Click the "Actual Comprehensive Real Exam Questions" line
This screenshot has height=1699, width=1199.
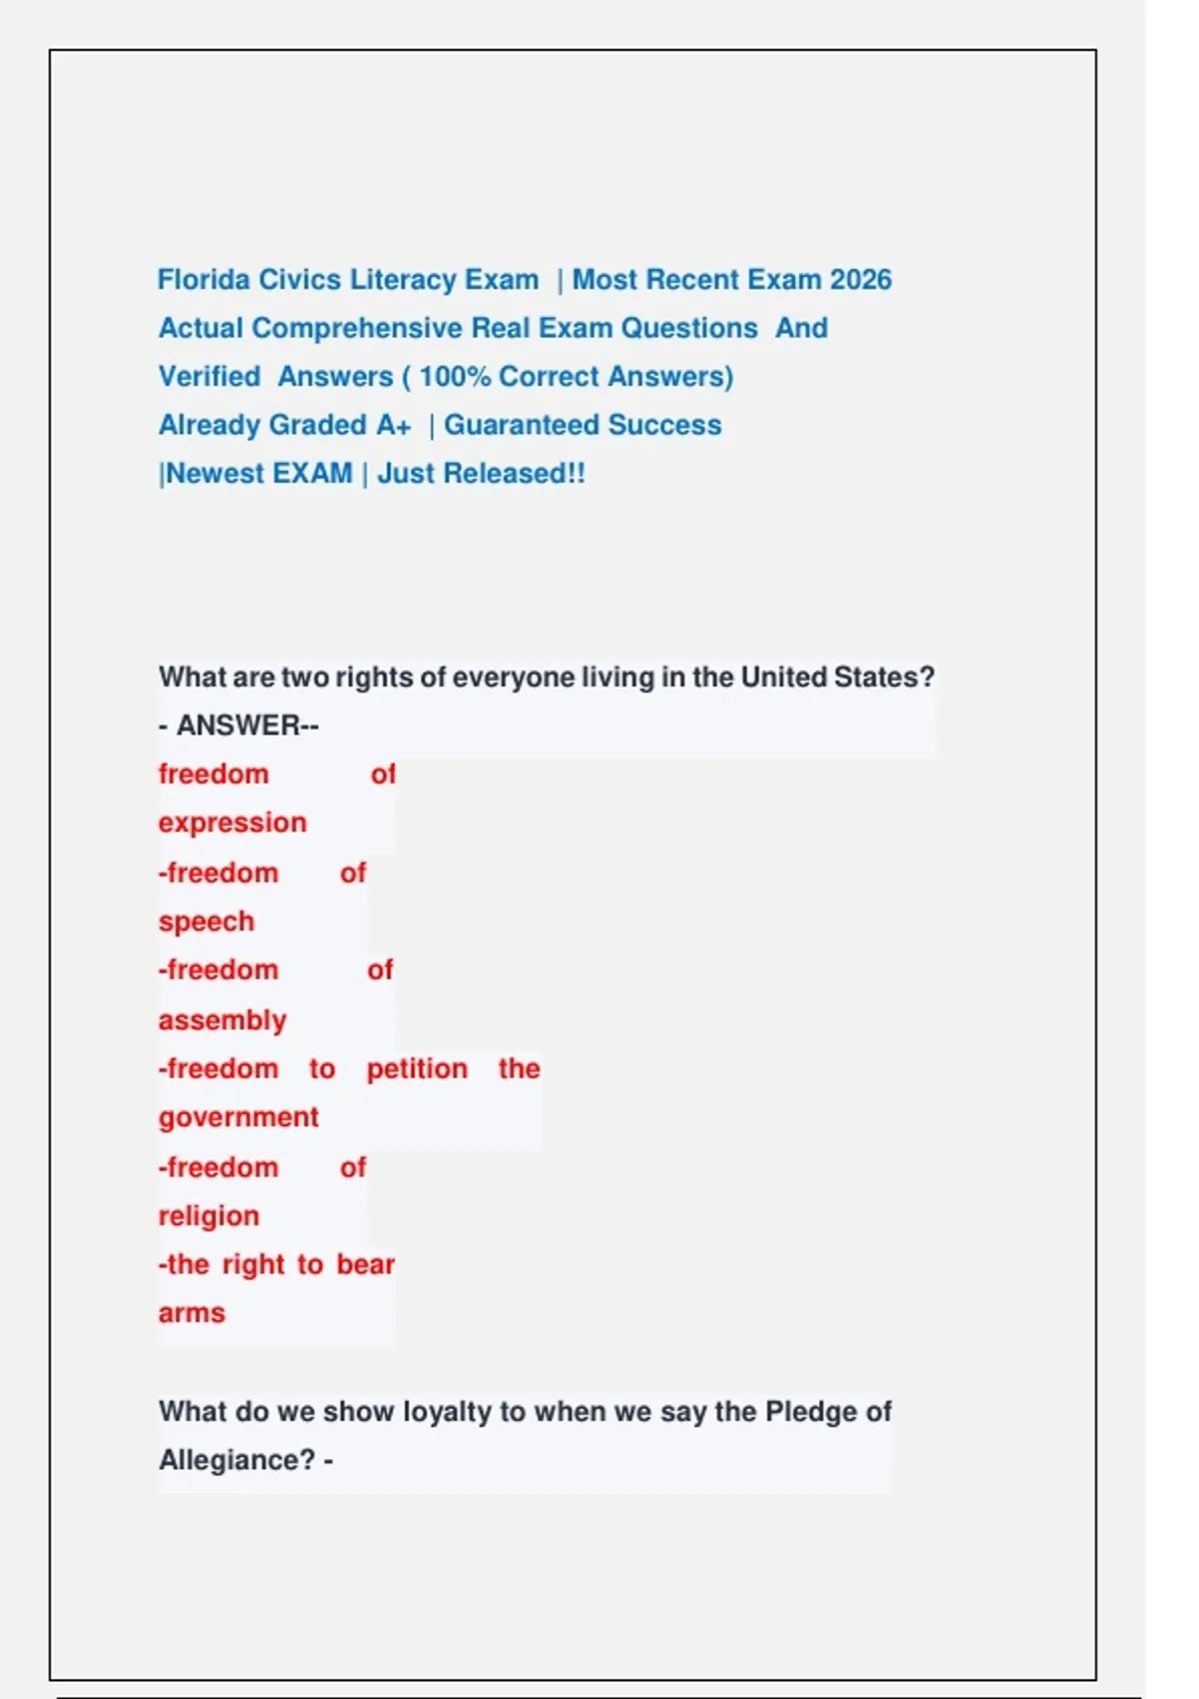click(458, 328)
